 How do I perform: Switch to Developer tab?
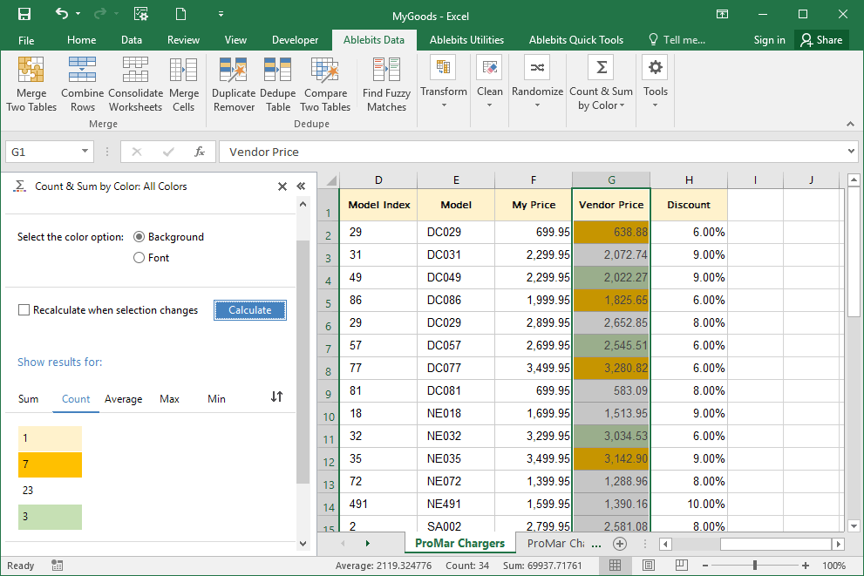pyautogui.click(x=295, y=39)
